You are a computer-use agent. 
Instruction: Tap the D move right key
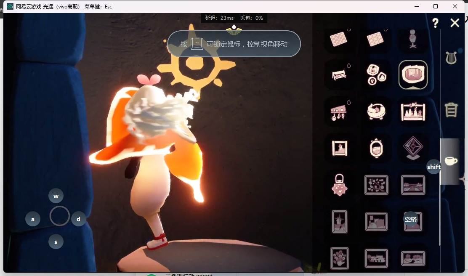coord(79,219)
